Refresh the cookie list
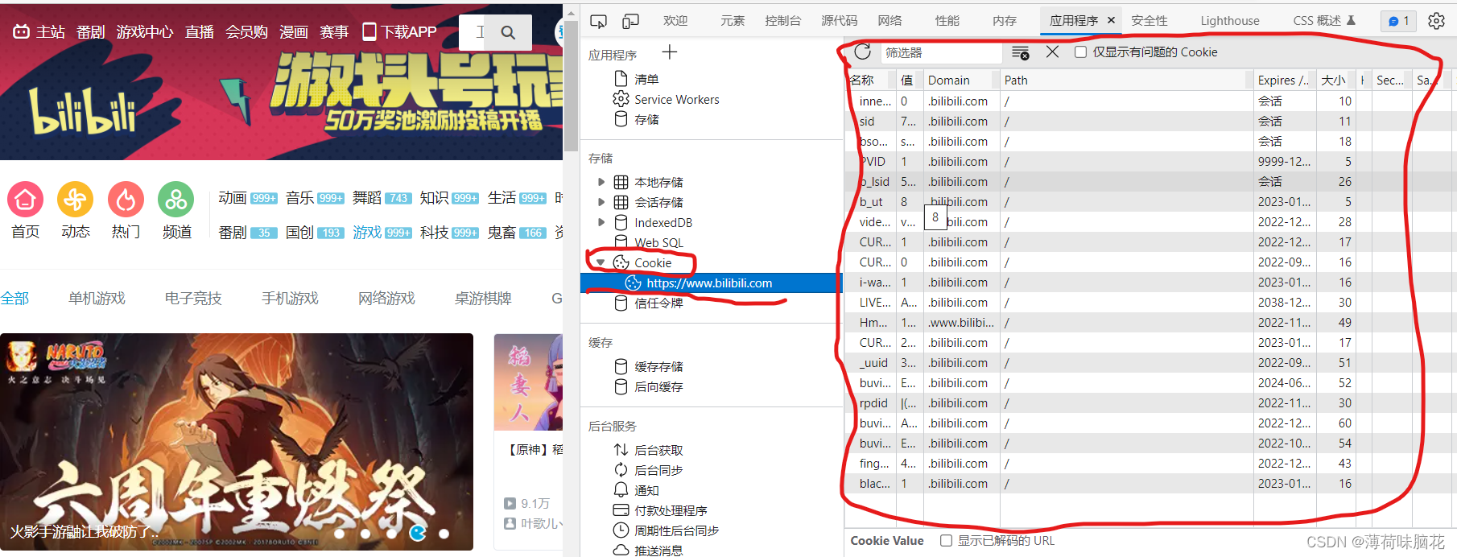This screenshot has width=1457, height=557. 862,52
